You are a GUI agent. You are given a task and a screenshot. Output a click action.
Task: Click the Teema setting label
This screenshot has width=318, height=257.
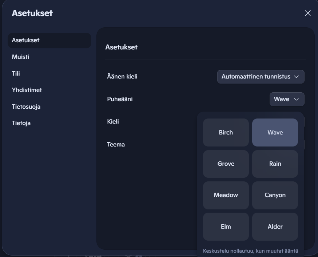coord(116,144)
